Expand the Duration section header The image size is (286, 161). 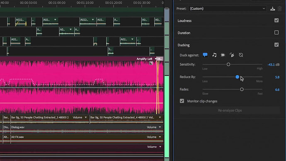click(184, 33)
